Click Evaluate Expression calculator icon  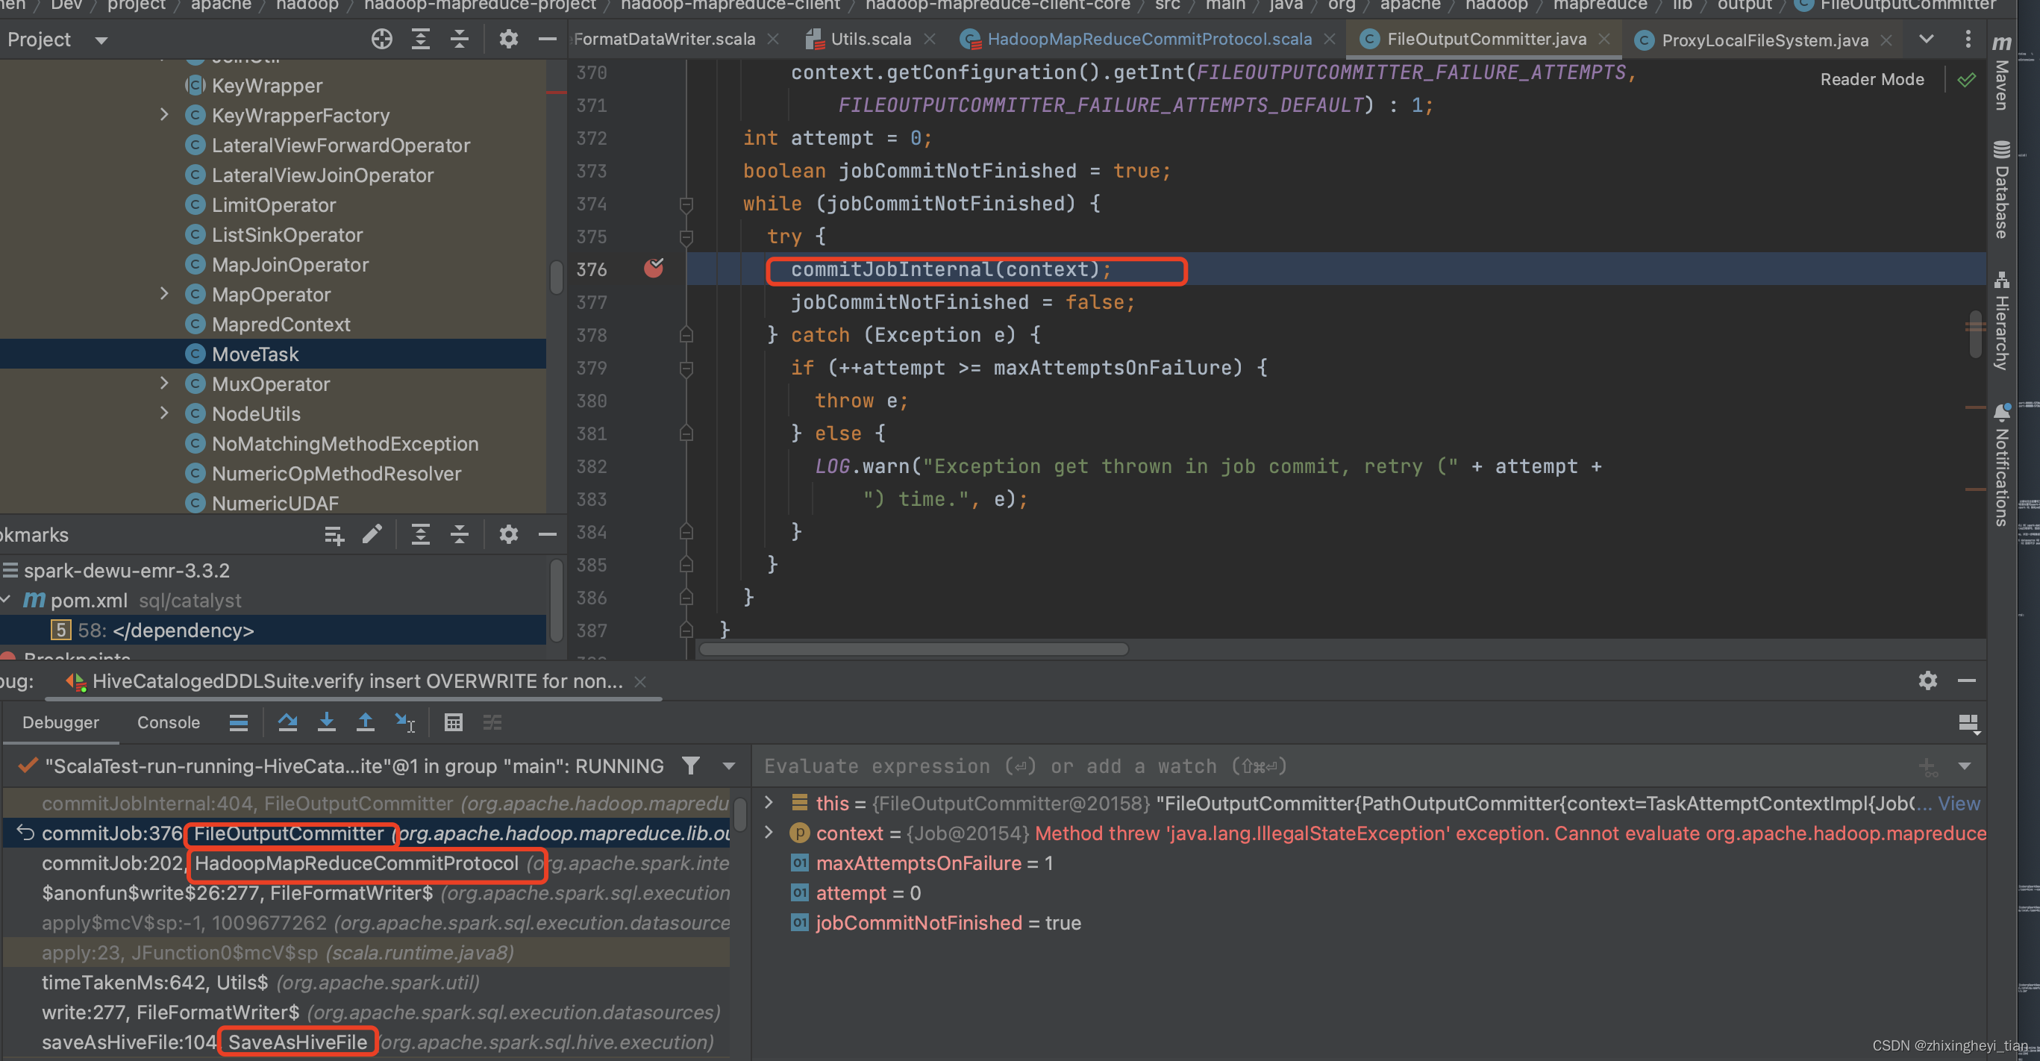click(453, 722)
